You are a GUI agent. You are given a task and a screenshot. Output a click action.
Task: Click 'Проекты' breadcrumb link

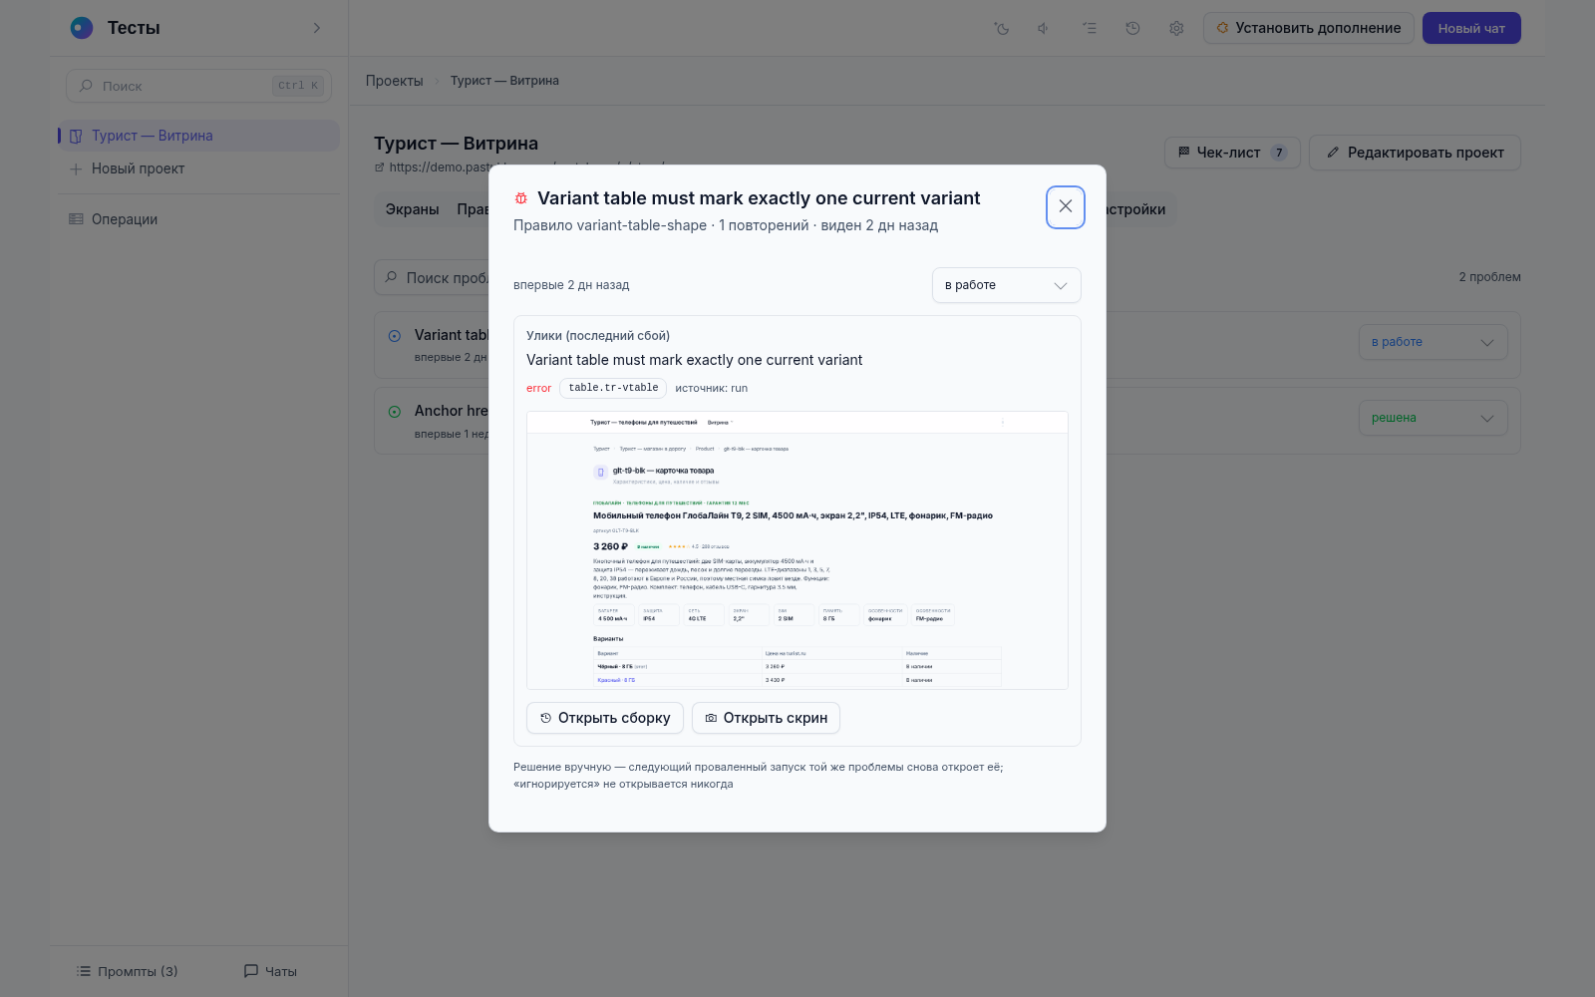(x=394, y=81)
